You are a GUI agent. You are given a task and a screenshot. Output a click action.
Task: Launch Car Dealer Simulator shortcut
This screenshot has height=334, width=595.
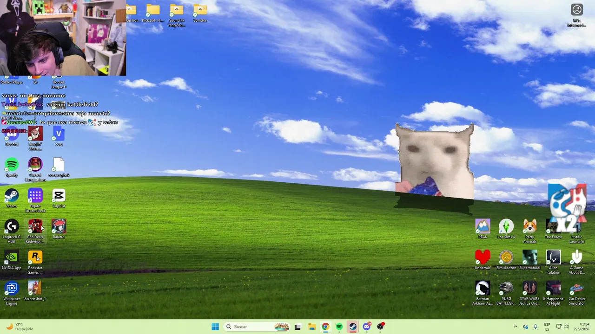point(577,293)
